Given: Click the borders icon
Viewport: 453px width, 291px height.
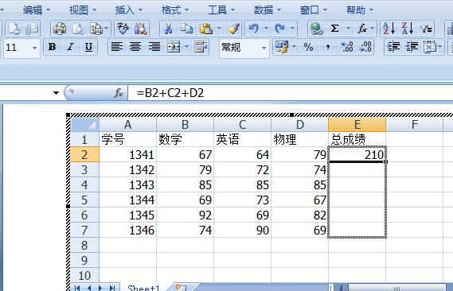Looking at the screenshot, I should (430, 47).
